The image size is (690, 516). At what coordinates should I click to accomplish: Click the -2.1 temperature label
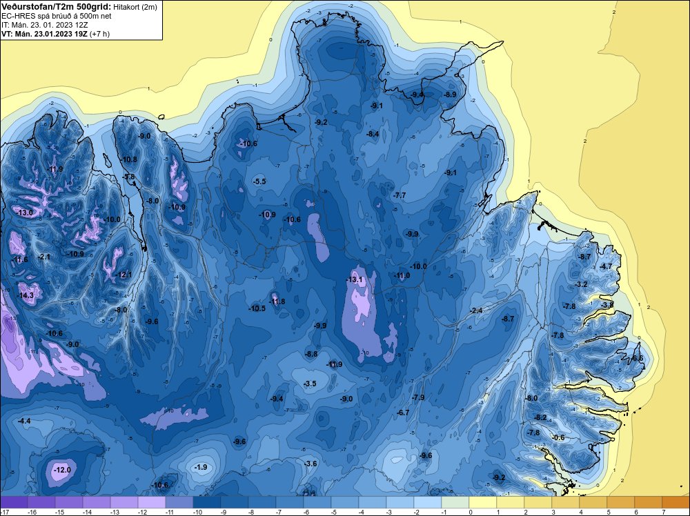[x=44, y=257]
